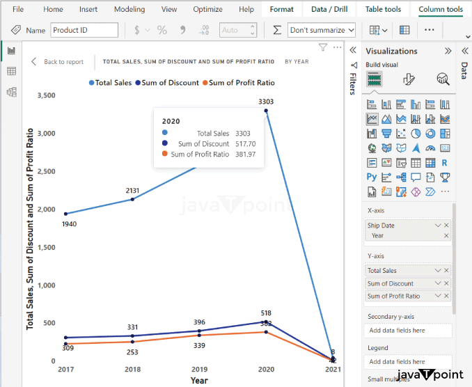Select the line chart visual
Viewport: 472px width, 387px height.
pyautogui.click(x=372, y=119)
